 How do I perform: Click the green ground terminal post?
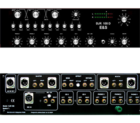[x=119, y=109]
